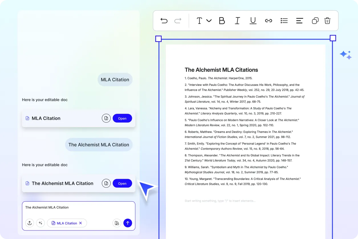
Task: Click the top-left selection handle
Action: click(158, 39)
